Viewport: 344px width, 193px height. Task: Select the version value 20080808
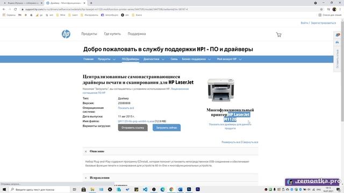[x=124, y=103]
